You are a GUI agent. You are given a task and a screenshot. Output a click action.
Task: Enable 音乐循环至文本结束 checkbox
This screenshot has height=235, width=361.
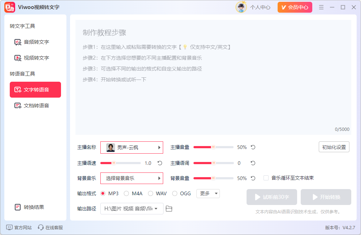(266, 178)
